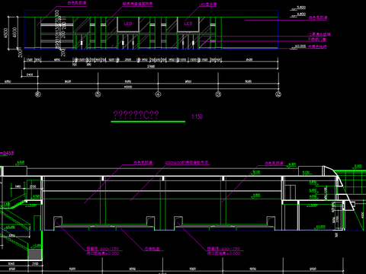Click the right LED display panel
The image size is (366, 274).
(188, 24)
